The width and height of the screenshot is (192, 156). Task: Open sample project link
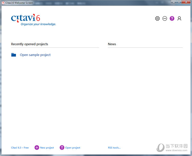click(35, 55)
